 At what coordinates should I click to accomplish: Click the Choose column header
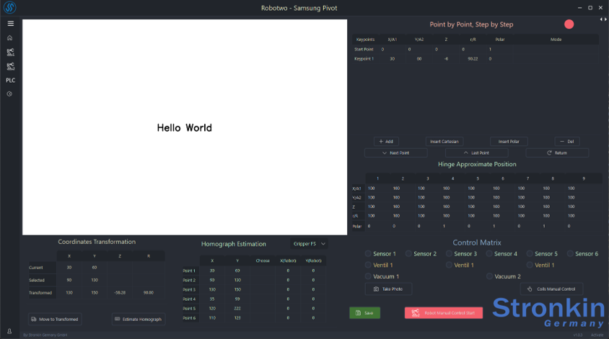263,261
